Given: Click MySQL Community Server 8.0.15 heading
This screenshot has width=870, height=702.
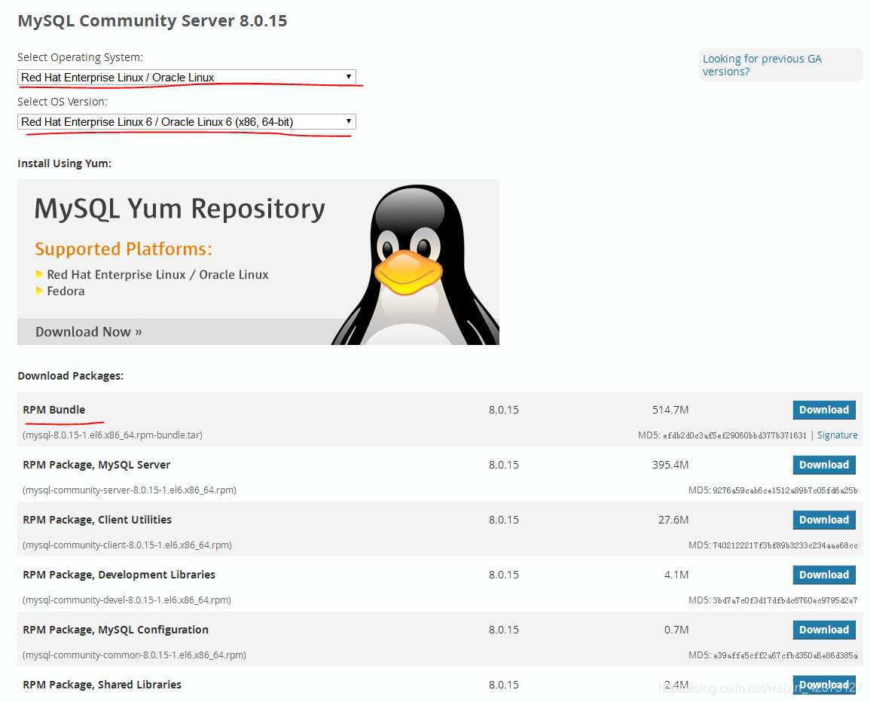Looking at the screenshot, I should click(153, 20).
